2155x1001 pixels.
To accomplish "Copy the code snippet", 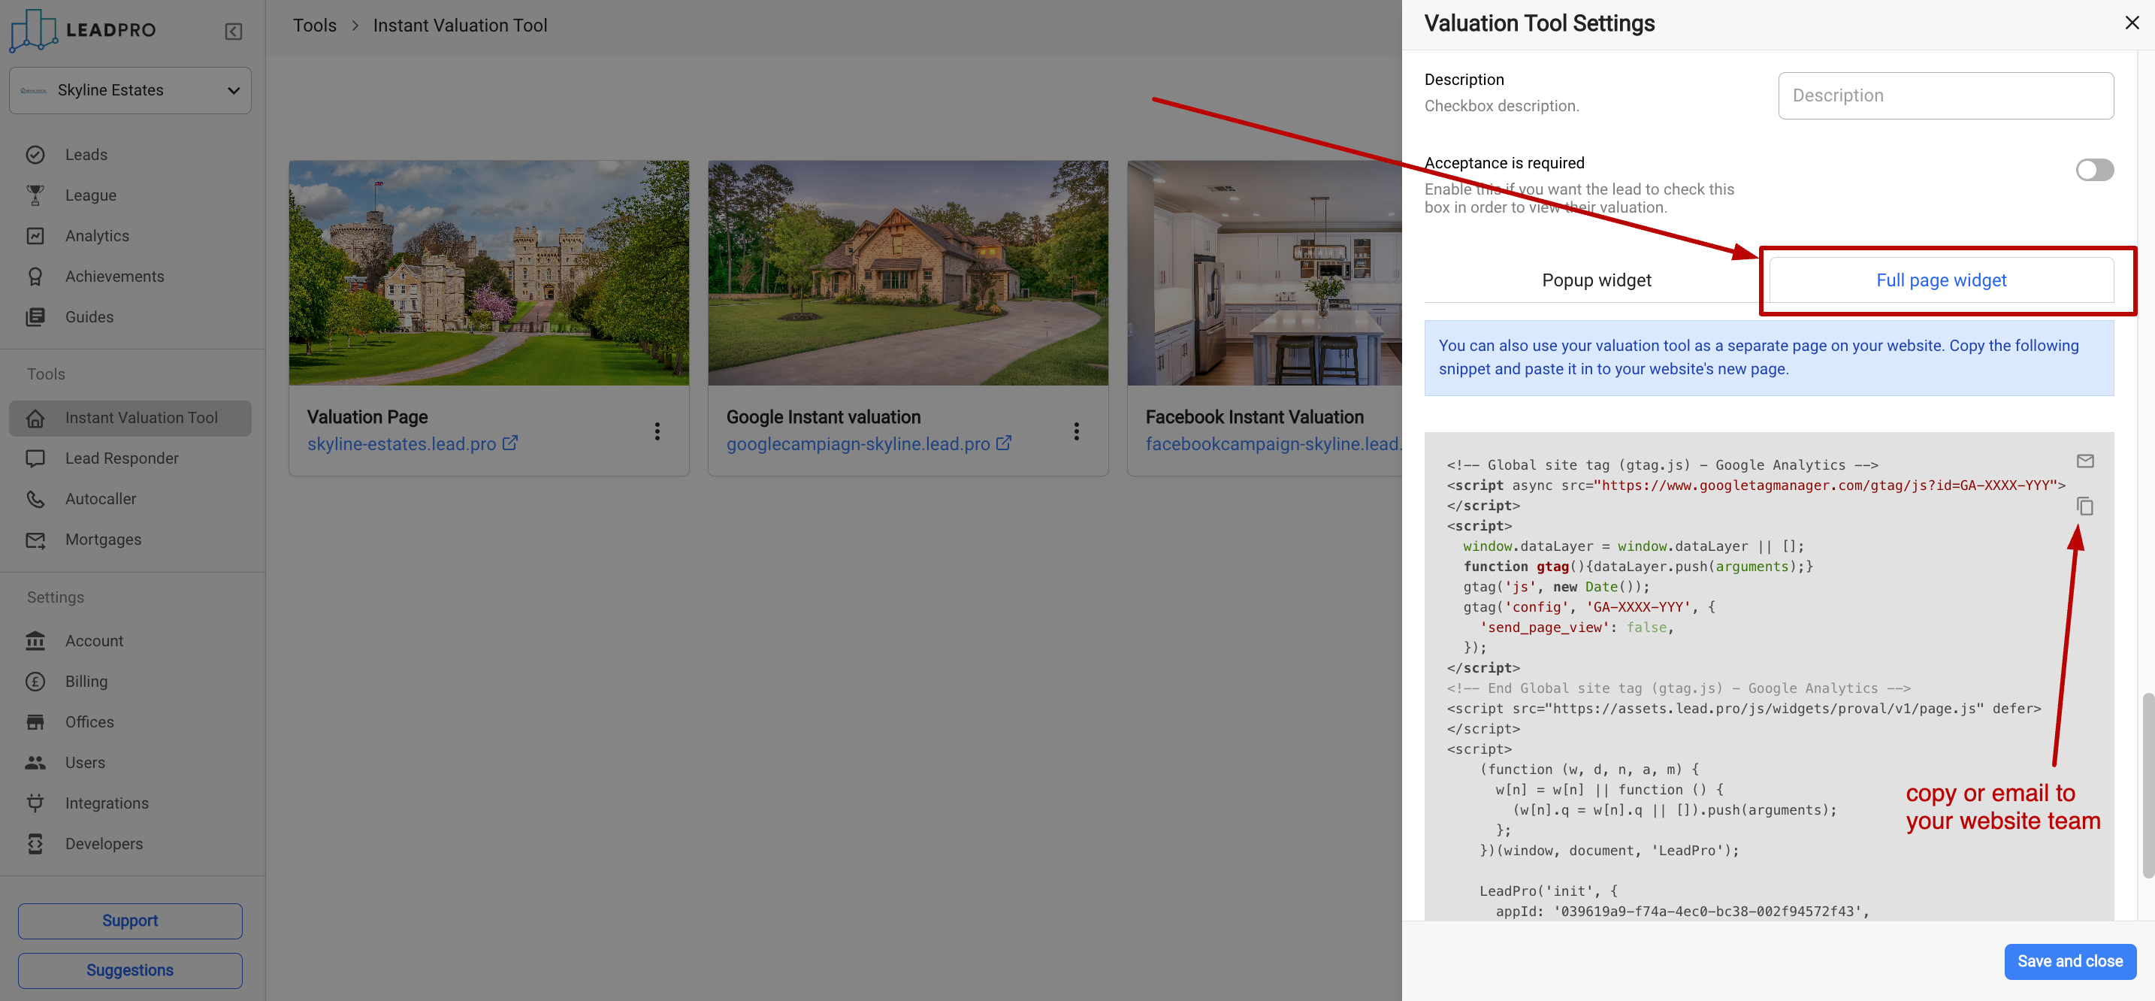I will tap(2084, 507).
